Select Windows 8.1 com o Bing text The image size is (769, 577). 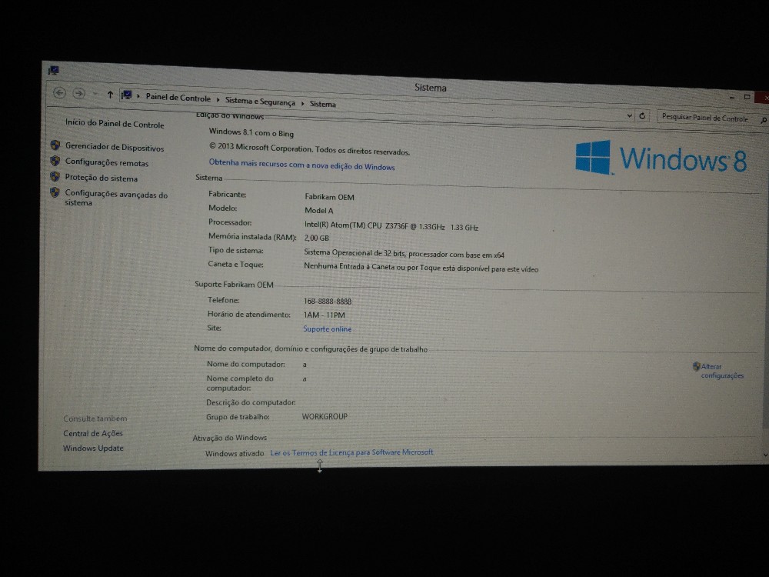tap(251, 132)
